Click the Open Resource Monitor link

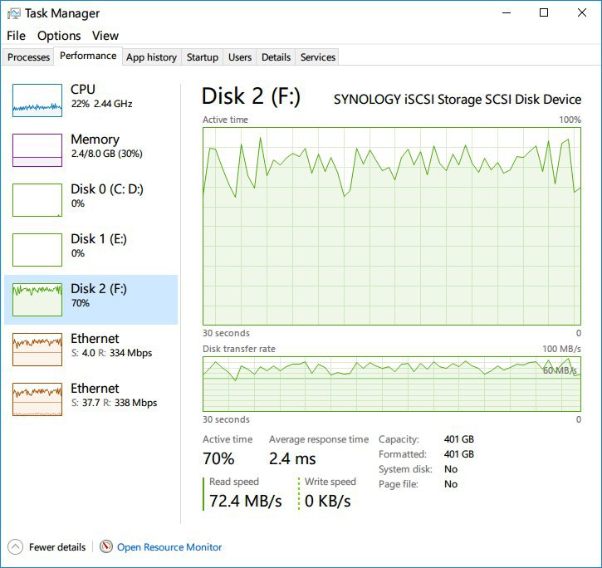coord(169,547)
